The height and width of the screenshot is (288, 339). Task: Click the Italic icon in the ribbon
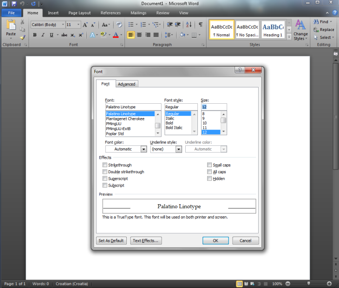[43, 35]
